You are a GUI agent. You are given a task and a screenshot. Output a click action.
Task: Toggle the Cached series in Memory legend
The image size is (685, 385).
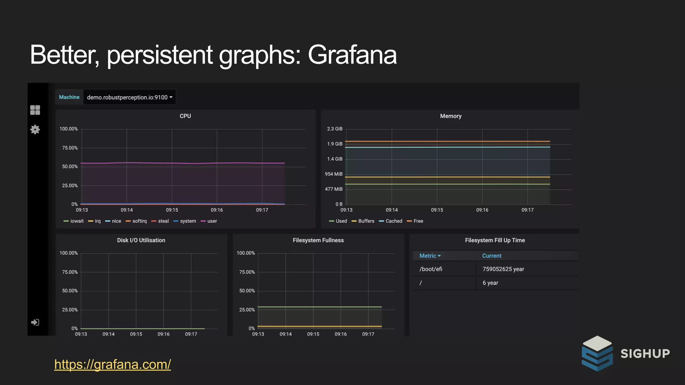[x=394, y=221]
